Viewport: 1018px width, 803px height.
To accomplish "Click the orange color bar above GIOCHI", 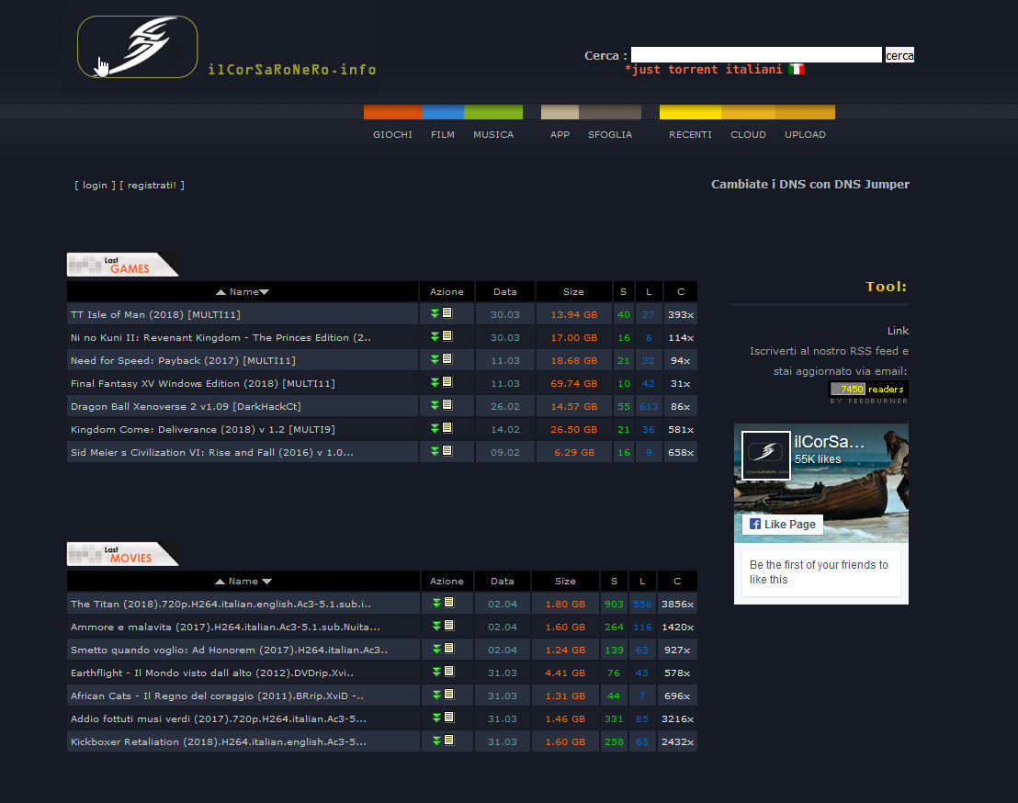I will 392,112.
